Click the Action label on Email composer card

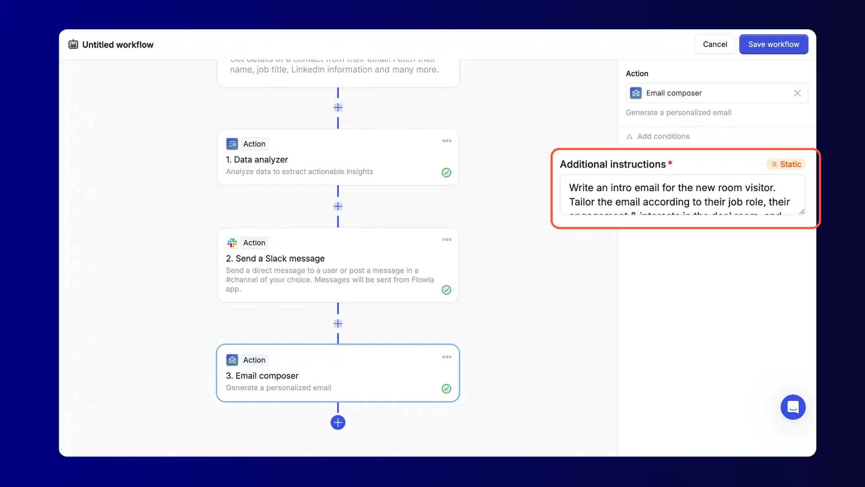(254, 360)
